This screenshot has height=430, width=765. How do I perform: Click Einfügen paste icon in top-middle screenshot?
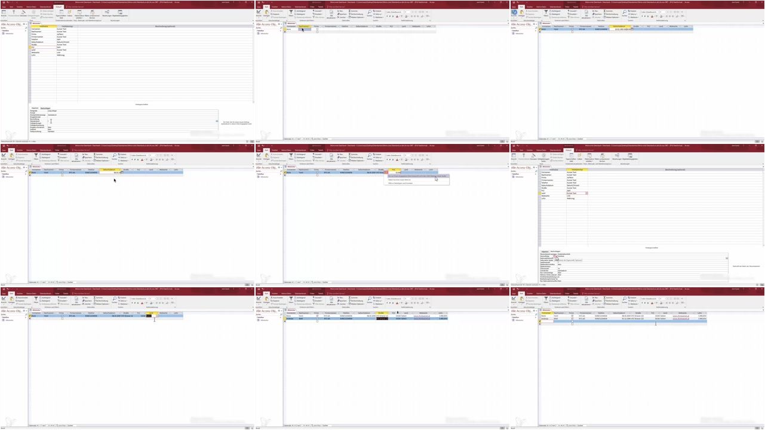tap(267, 13)
